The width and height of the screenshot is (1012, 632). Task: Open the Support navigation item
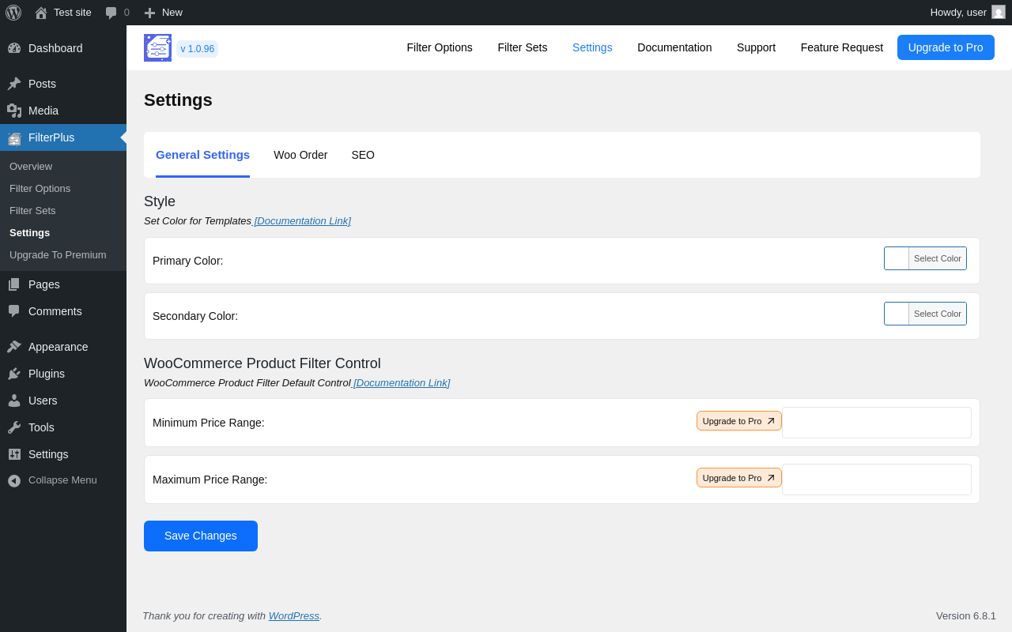pos(756,47)
